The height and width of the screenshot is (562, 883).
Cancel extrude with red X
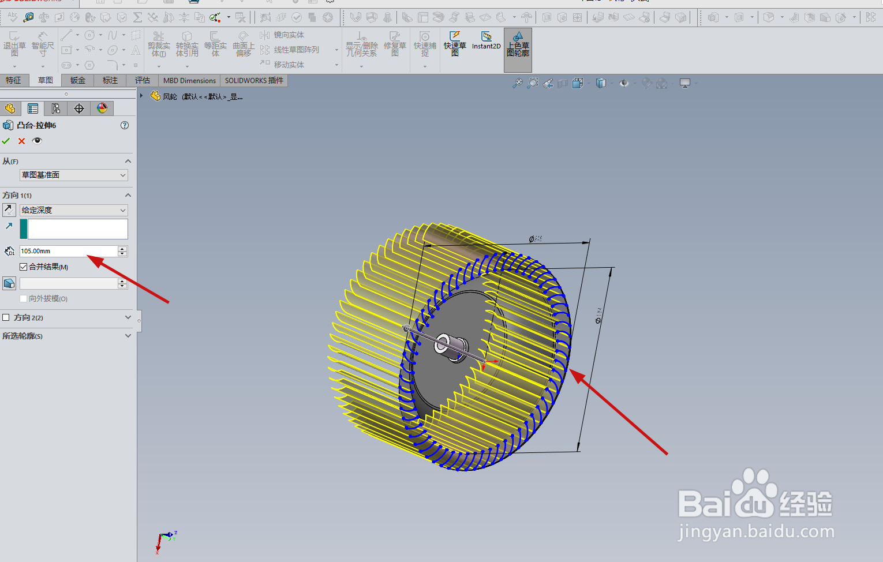tap(21, 141)
